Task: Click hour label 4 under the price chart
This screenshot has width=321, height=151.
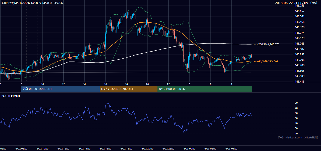Action: [x=232, y=84]
